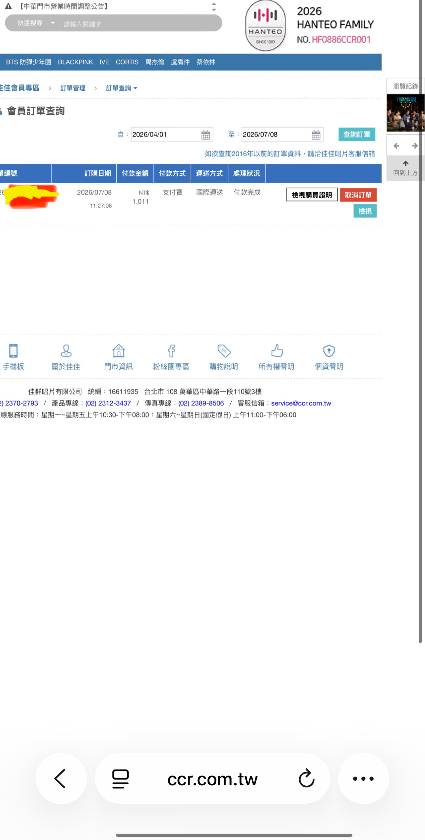This screenshot has width=425, height=840.
Task: Click the 檢視購買證明 button
Action: coord(312,195)
